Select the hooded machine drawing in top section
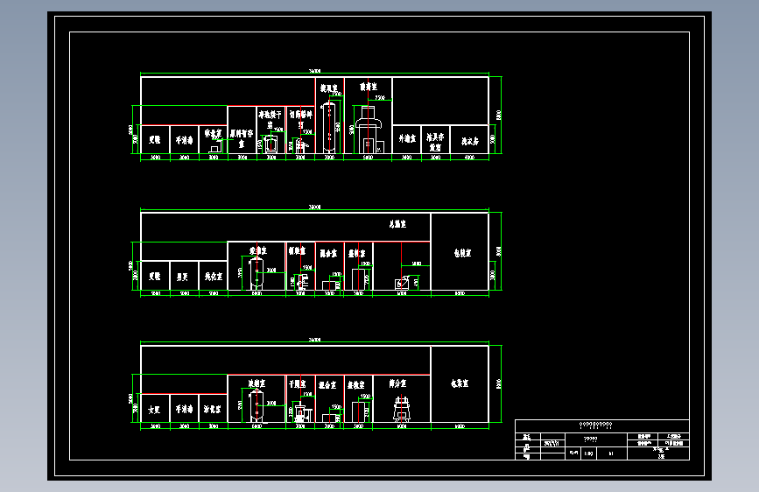 pyautogui.click(x=369, y=130)
